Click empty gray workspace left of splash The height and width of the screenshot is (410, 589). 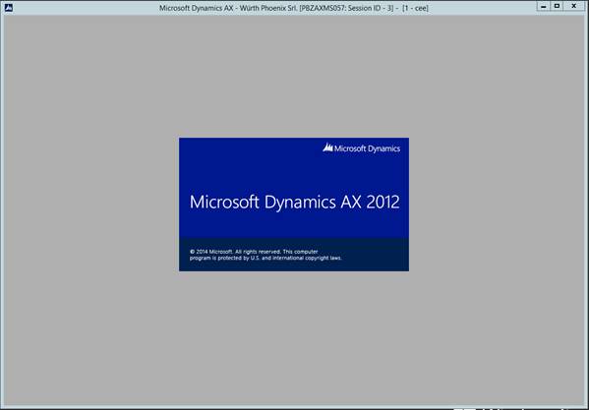90,205
